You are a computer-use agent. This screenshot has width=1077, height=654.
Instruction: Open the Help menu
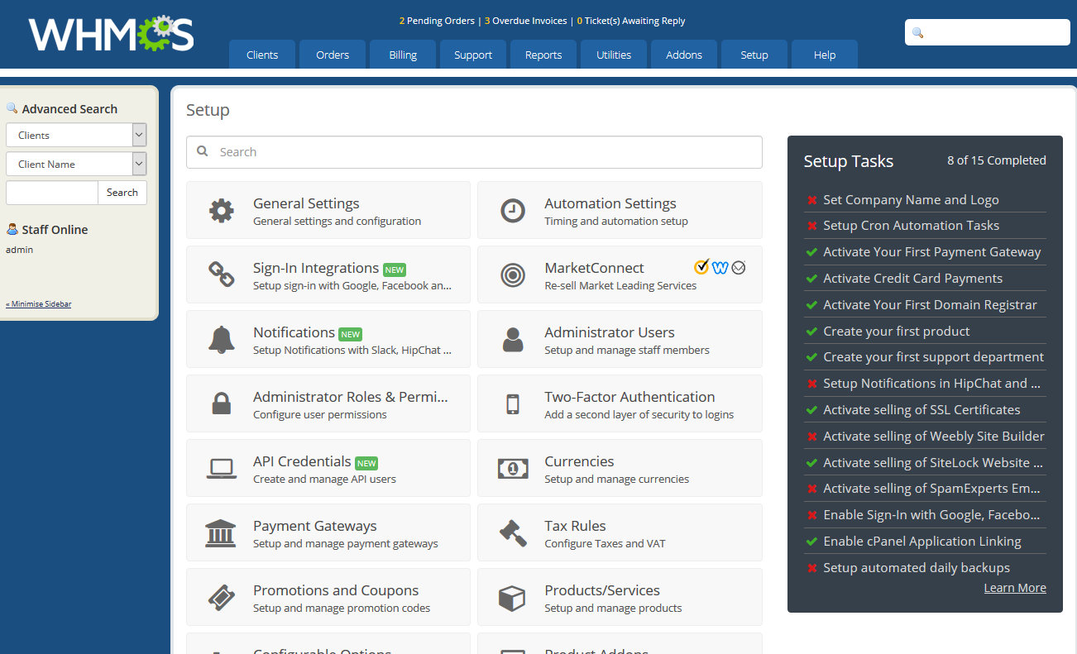pyautogui.click(x=825, y=55)
